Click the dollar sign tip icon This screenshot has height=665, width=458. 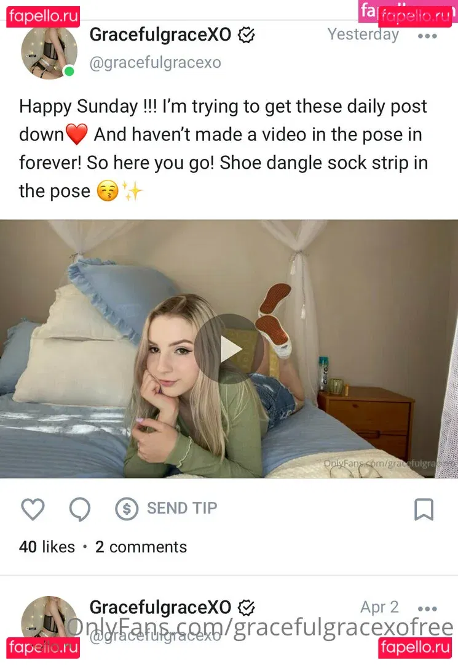pos(127,509)
